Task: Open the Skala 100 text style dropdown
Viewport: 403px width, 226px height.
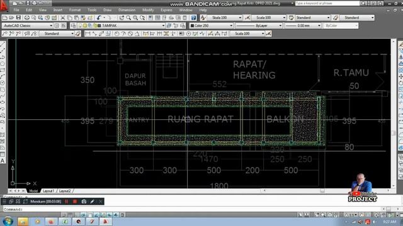Action: coord(224,18)
